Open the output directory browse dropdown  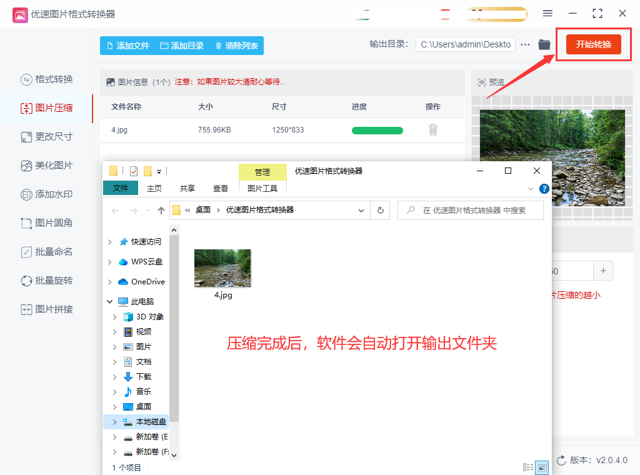(x=524, y=44)
